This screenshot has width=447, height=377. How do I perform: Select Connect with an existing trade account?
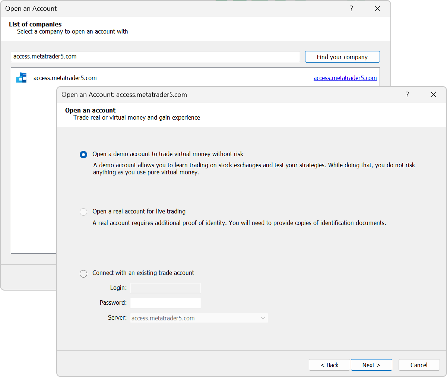point(83,273)
